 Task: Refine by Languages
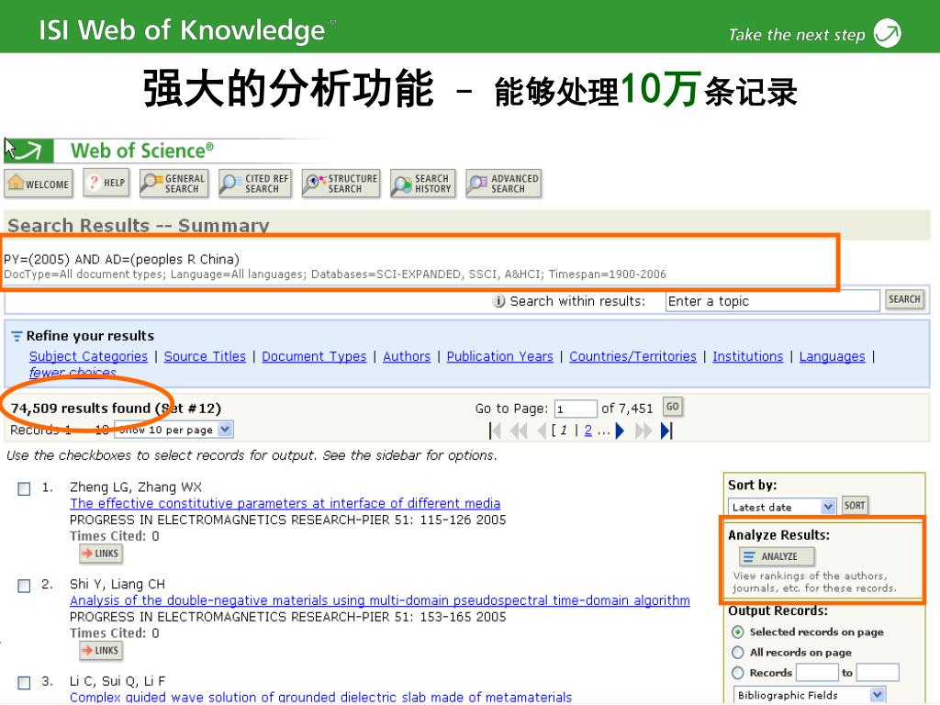[832, 356]
